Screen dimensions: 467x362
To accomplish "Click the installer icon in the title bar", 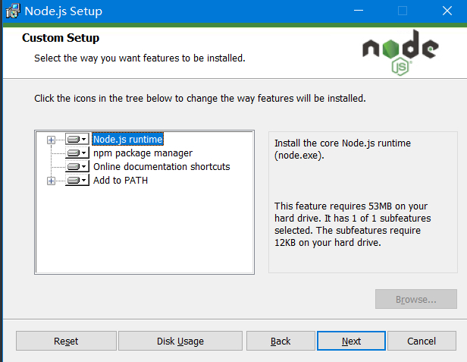I will click(11, 11).
